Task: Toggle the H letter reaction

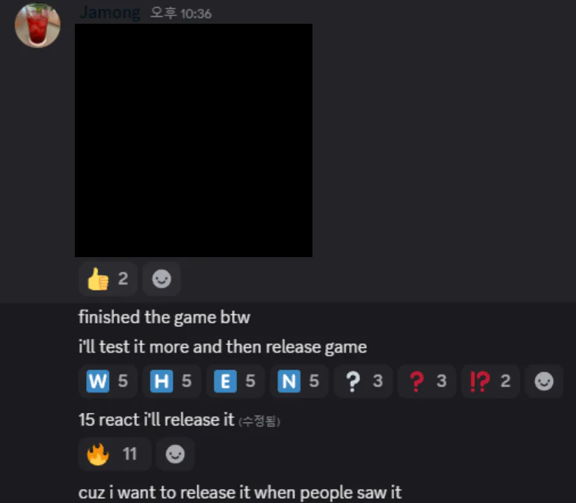Action: tap(171, 381)
